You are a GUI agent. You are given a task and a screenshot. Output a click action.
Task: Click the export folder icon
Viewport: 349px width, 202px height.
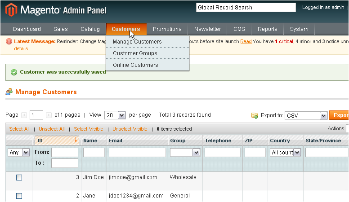255,115
